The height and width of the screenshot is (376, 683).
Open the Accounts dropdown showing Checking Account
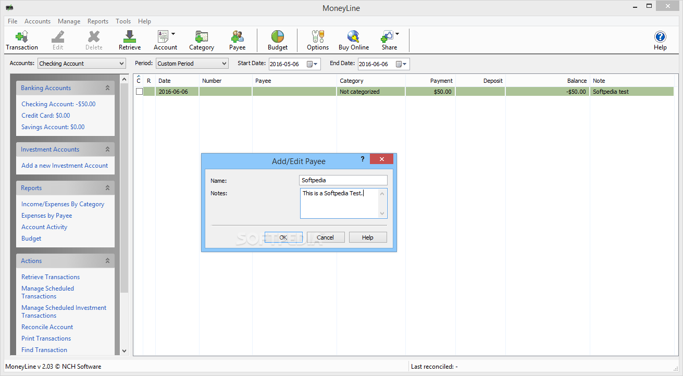82,64
